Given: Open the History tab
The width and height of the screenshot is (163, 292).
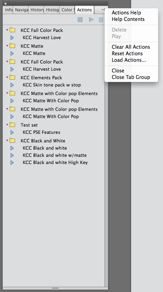Looking at the screenshot, I should pos(36,10).
